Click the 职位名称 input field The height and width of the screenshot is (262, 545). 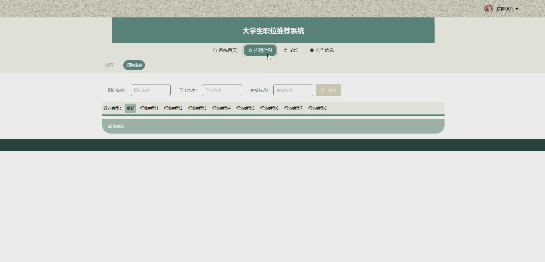(x=150, y=90)
